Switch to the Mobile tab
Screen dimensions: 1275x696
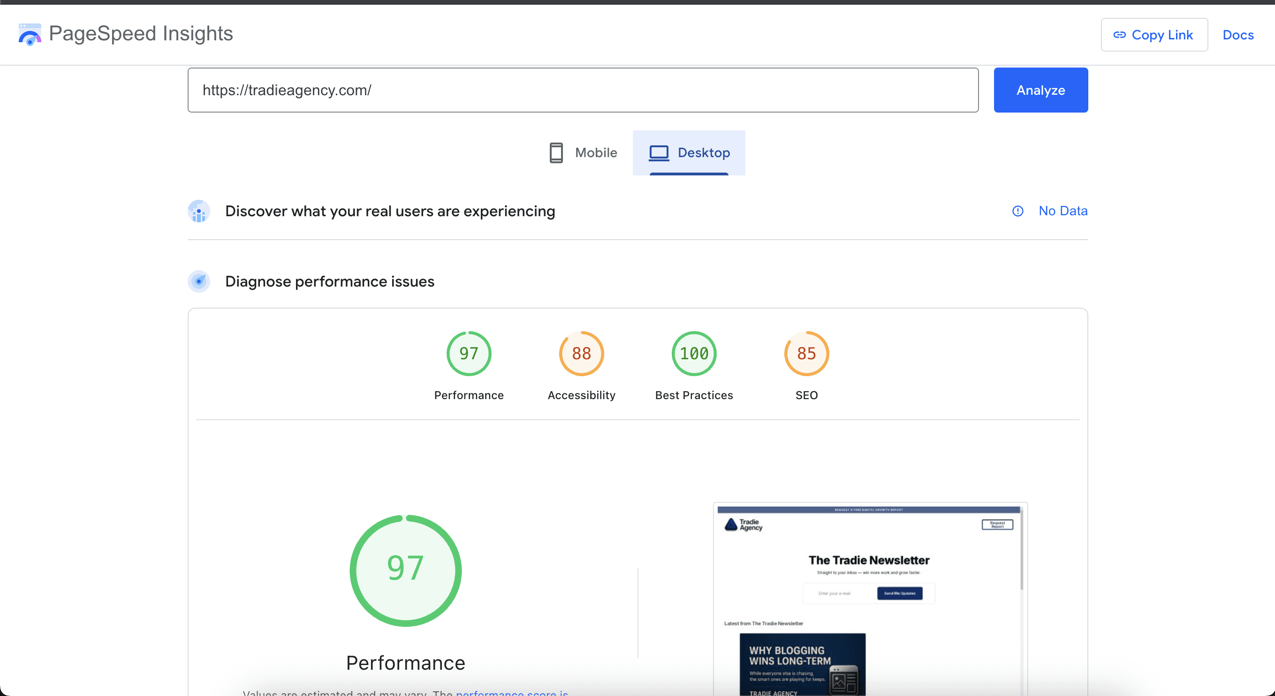584,152
